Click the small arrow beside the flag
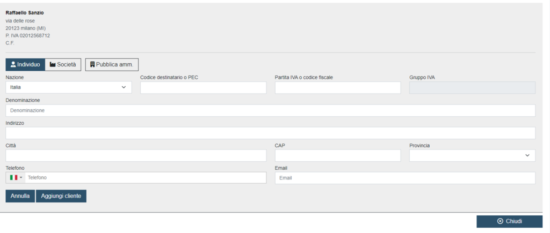The height and width of the screenshot is (233, 550). (x=21, y=178)
